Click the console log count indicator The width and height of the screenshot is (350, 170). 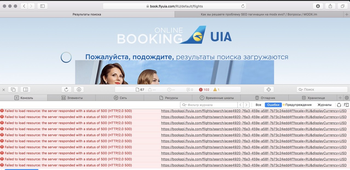(x=190, y=90)
